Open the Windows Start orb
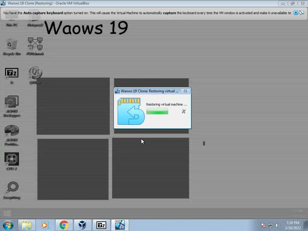 (8, 225)
